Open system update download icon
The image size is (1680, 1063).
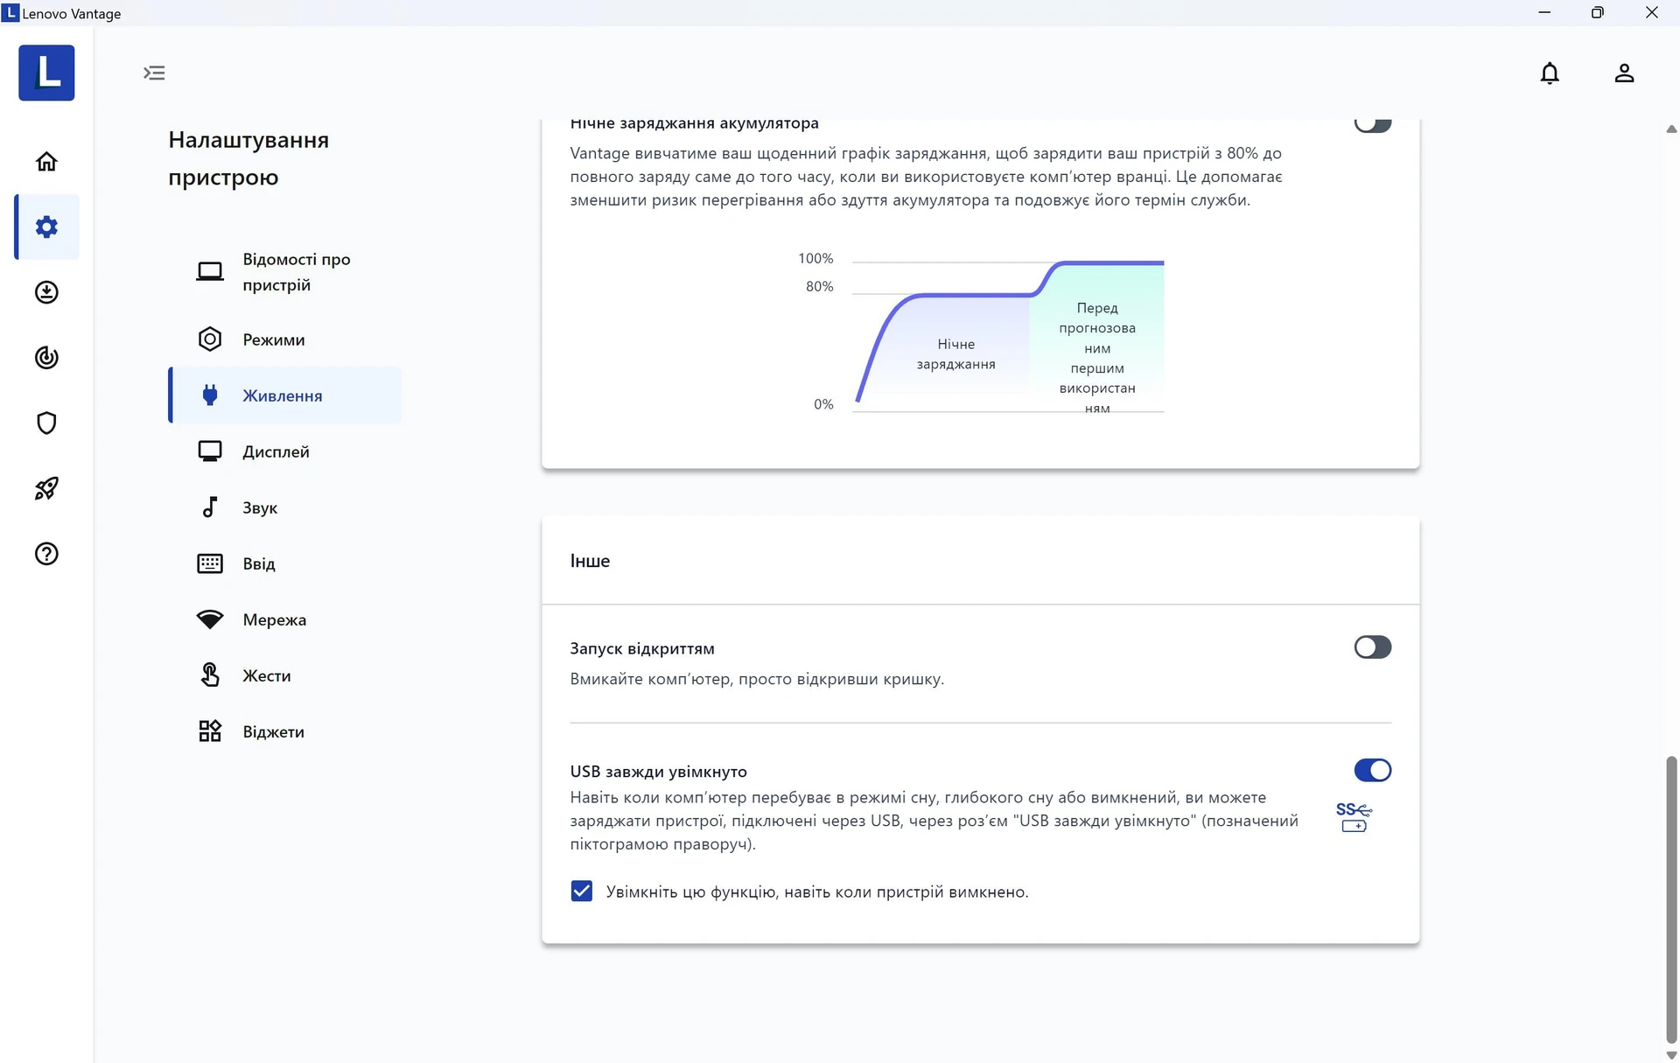[x=46, y=292]
